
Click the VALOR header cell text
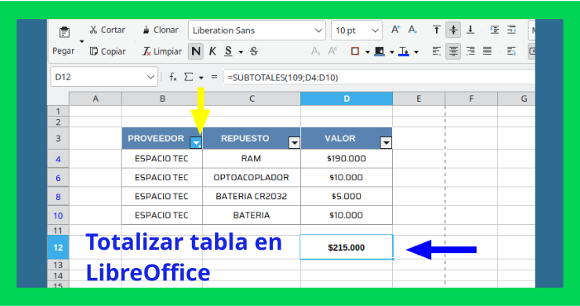(x=340, y=139)
